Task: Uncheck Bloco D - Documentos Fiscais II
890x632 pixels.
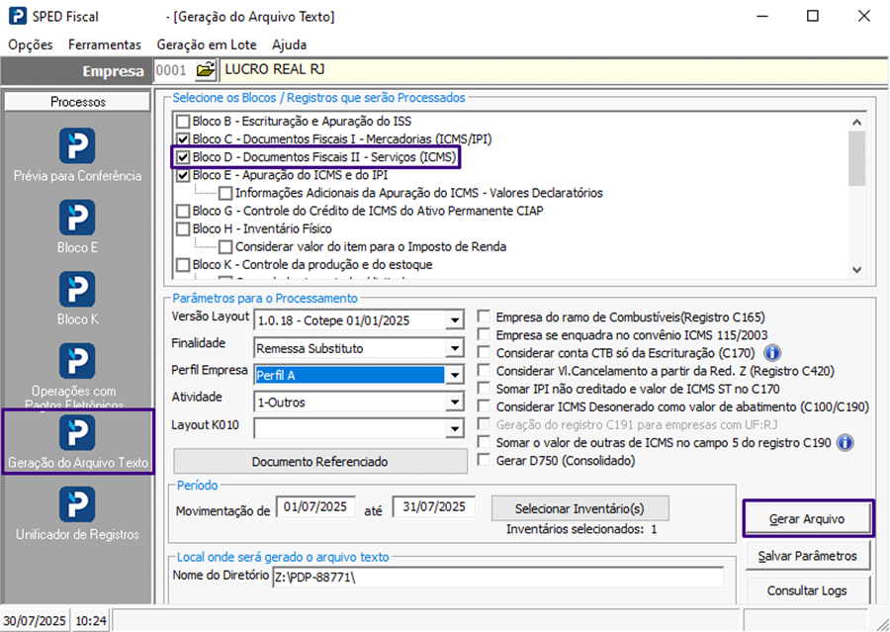Action: tap(183, 157)
